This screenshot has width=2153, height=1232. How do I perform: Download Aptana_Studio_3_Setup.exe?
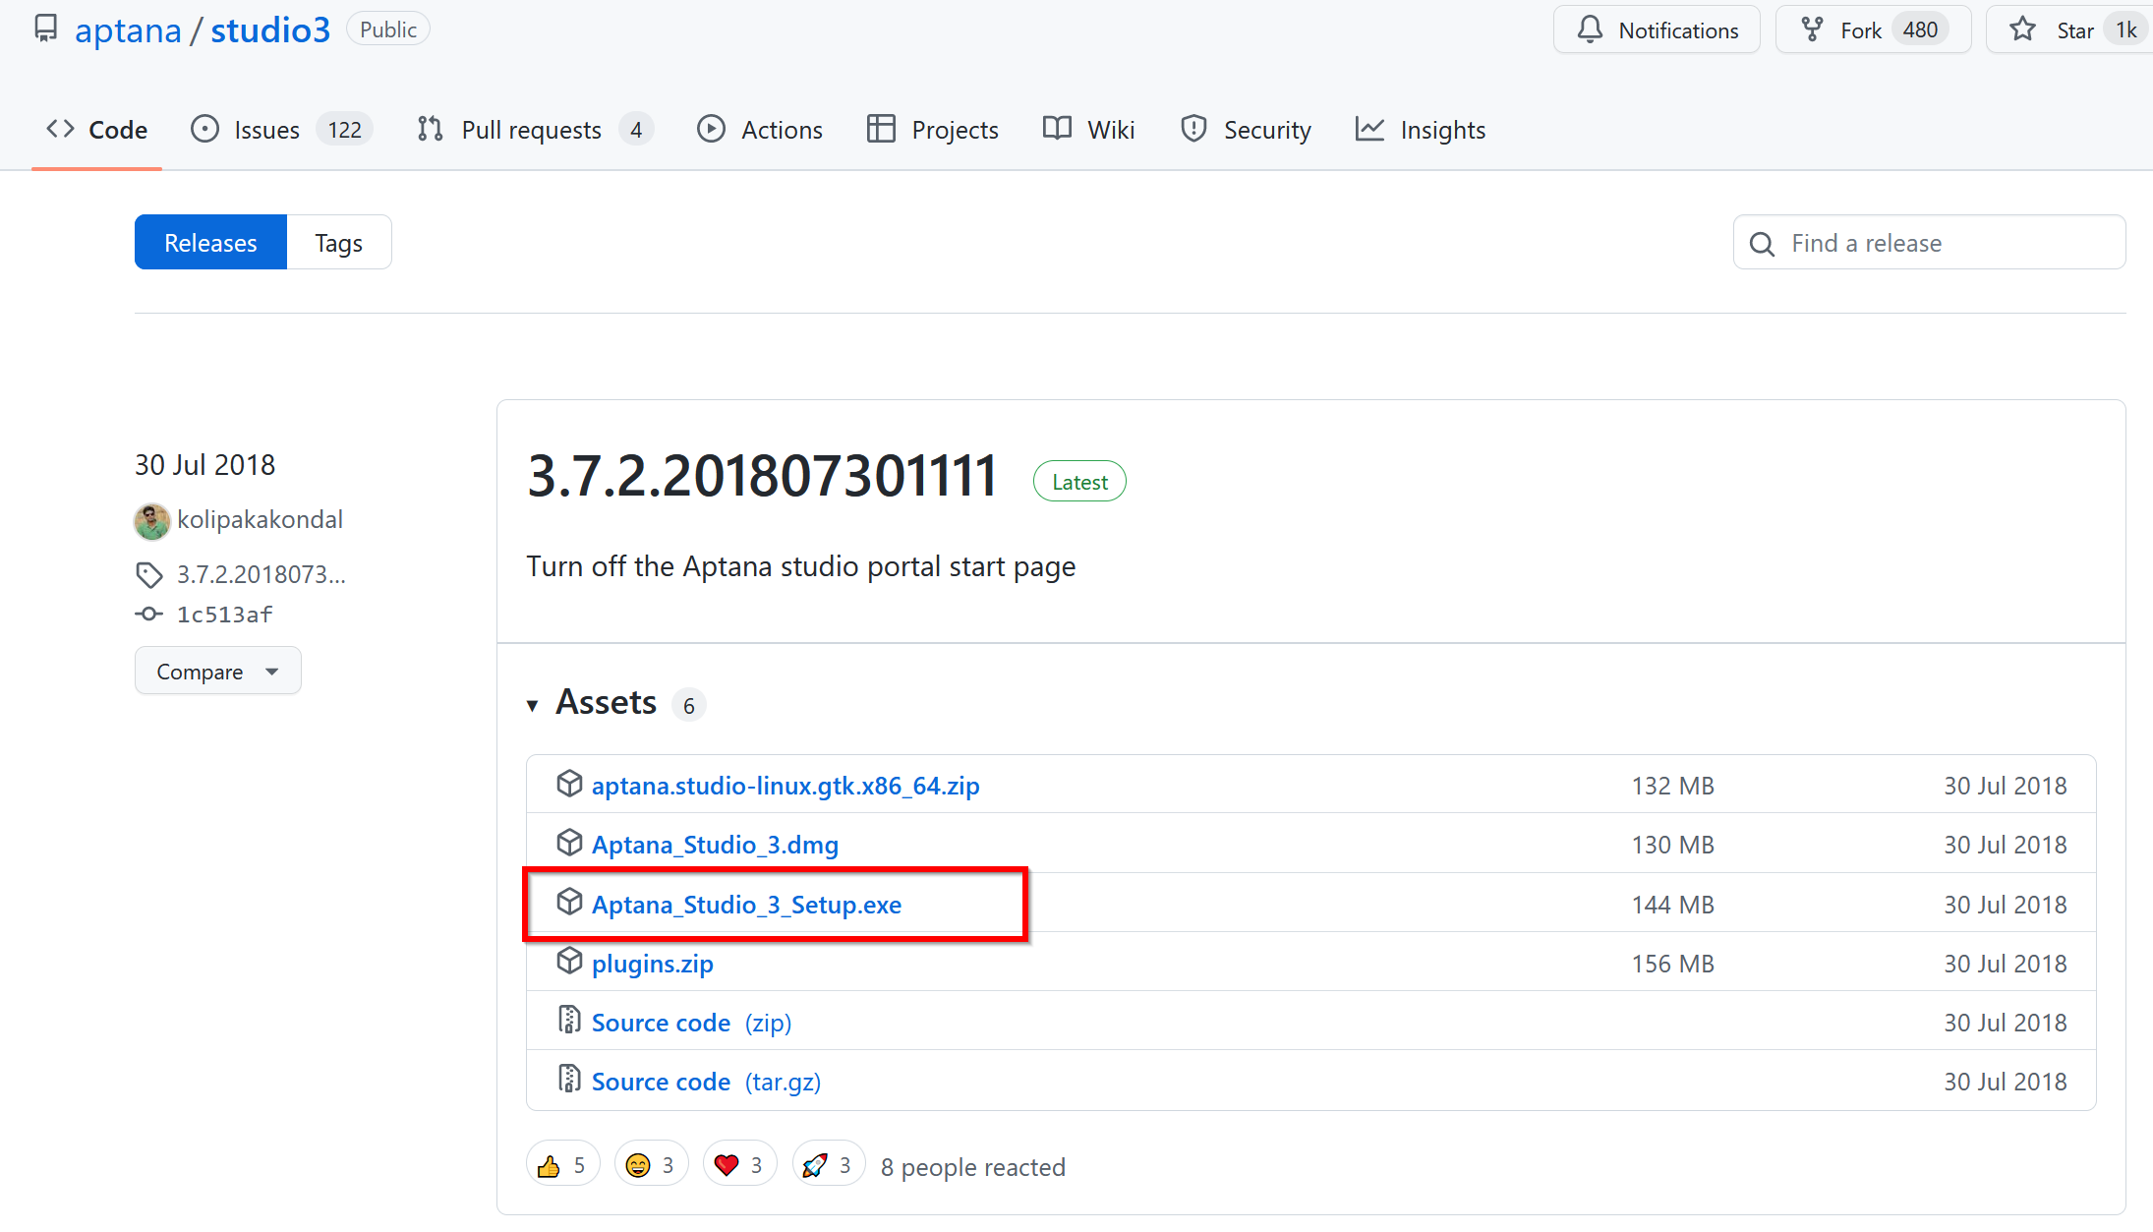tap(746, 905)
